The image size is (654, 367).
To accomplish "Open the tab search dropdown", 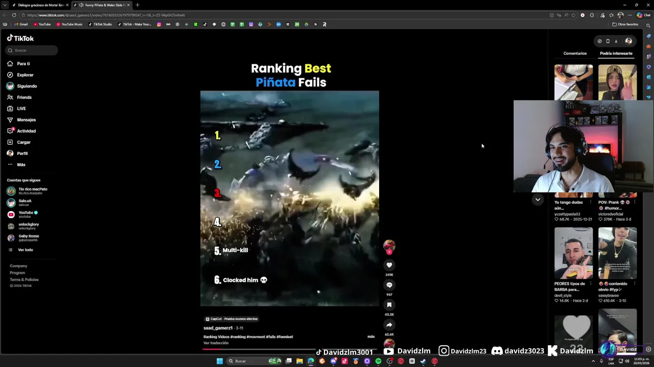I will pyautogui.click(x=5, y=5).
